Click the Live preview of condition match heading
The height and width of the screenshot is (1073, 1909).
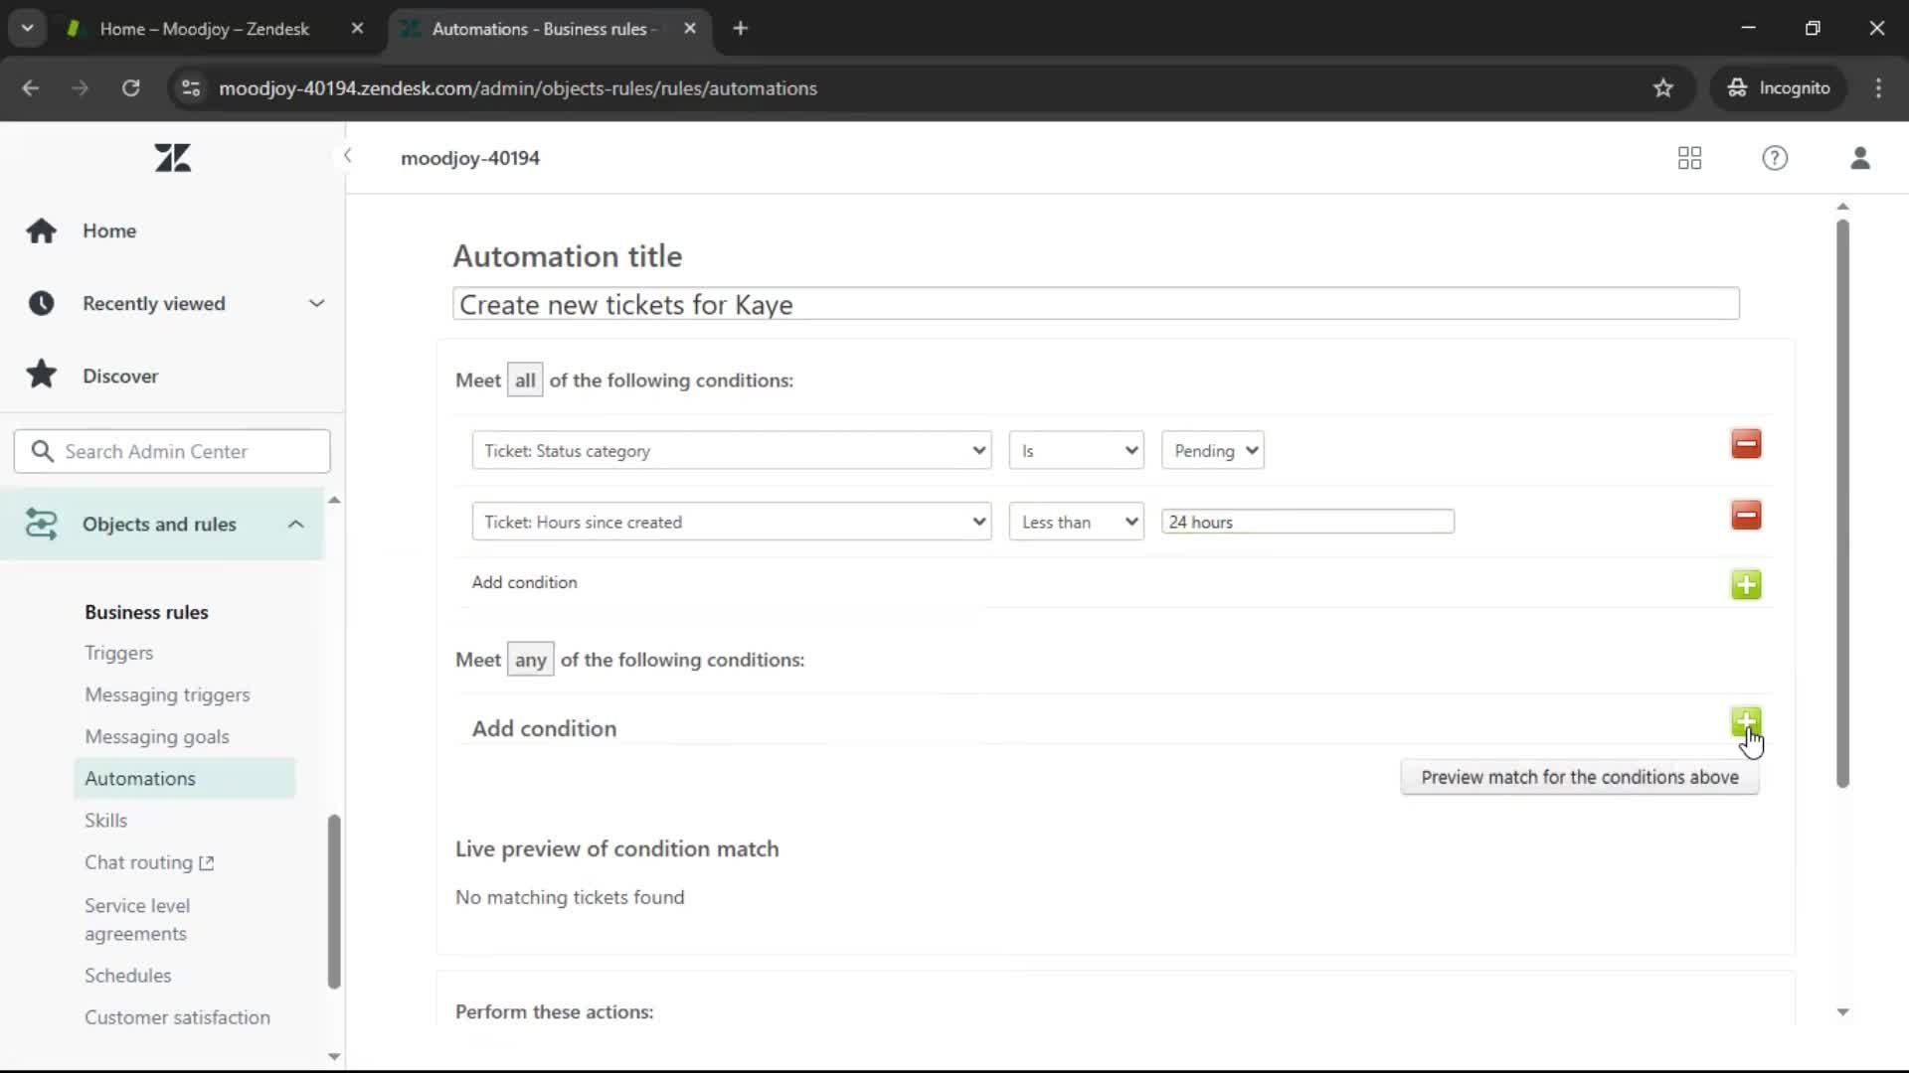click(617, 848)
